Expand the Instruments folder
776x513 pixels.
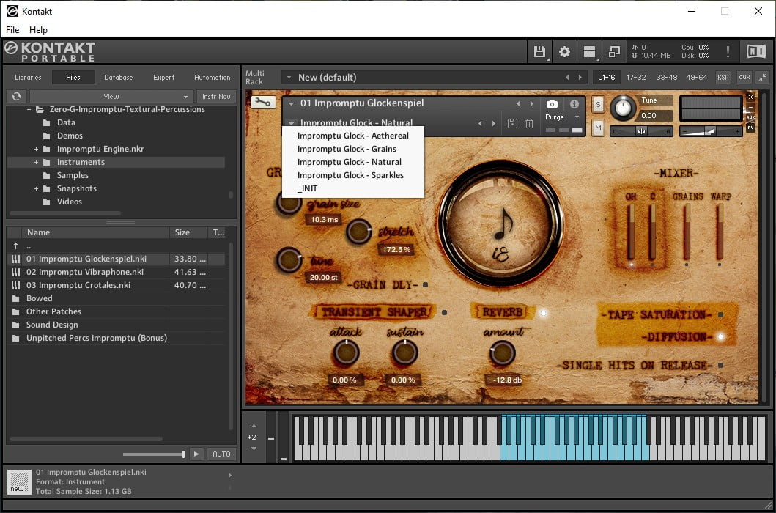coord(36,163)
